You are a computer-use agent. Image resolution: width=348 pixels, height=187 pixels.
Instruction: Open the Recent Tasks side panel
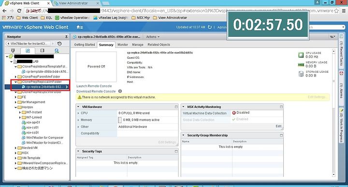[341, 51]
